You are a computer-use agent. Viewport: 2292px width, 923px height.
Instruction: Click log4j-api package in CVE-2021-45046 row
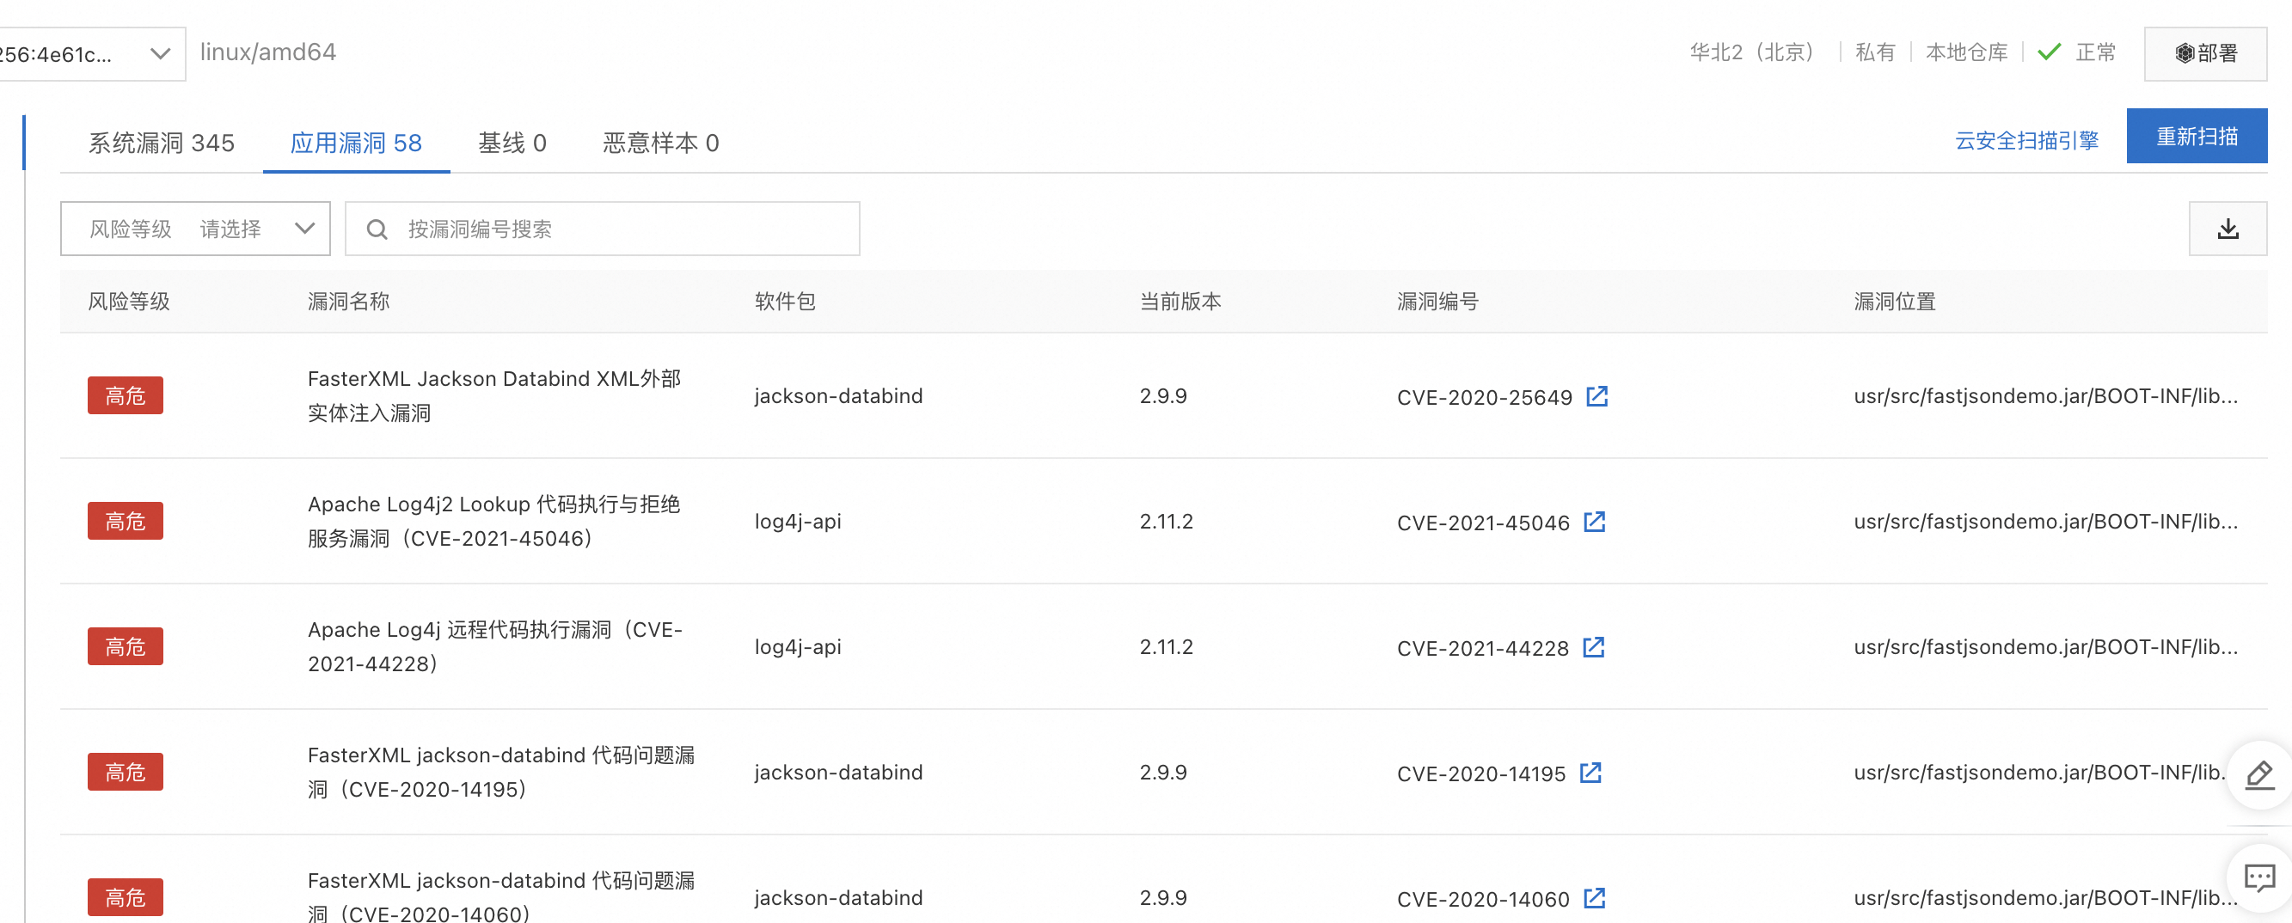797,521
